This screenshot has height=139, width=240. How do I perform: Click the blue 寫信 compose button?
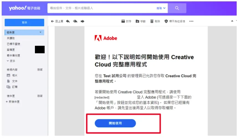pos(24,22)
